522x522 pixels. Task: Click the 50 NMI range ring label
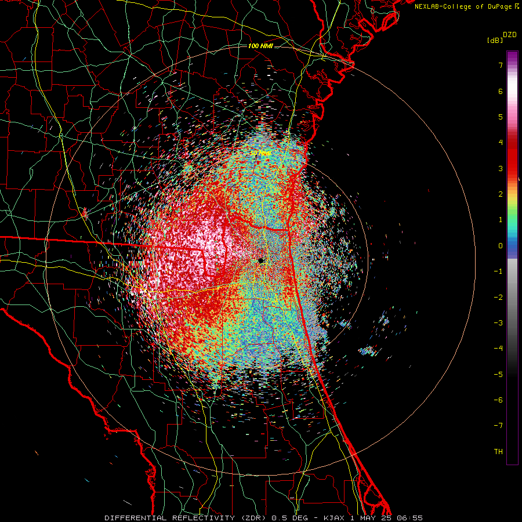(260, 154)
